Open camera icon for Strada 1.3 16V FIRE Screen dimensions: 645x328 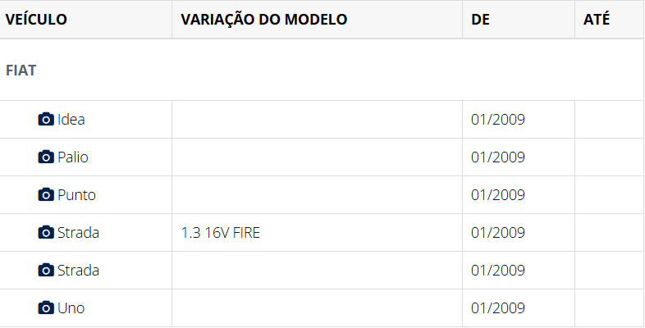[x=46, y=233]
